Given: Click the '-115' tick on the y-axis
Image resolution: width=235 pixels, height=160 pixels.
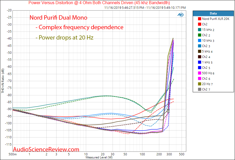Looking at the screenshot, I should [9, 144].
